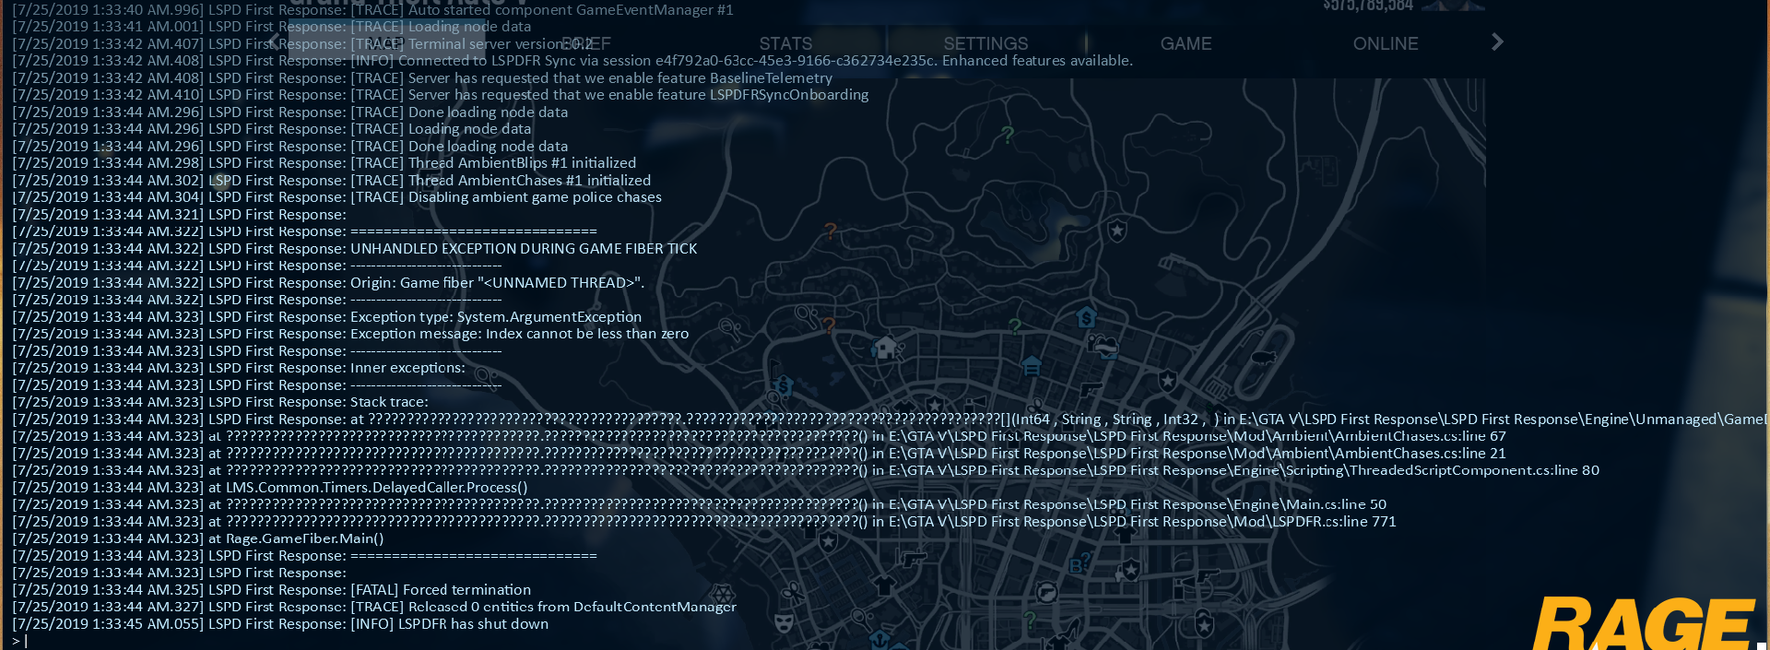Select the B? blue mission marker
Screen dimensions: 1770x650
tap(1080, 563)
